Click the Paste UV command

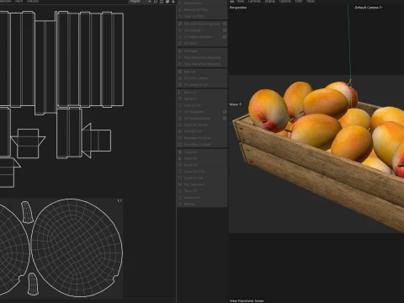[202, 158]
